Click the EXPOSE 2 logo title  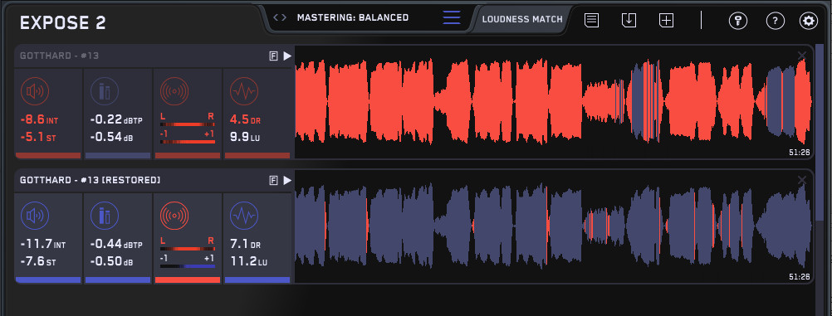pyautogui.click(x=62, y=22)
